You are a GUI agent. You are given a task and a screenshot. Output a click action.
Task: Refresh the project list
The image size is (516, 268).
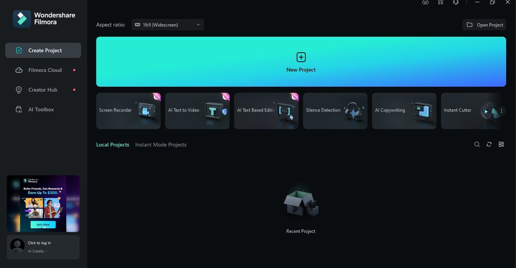(489, 144)
